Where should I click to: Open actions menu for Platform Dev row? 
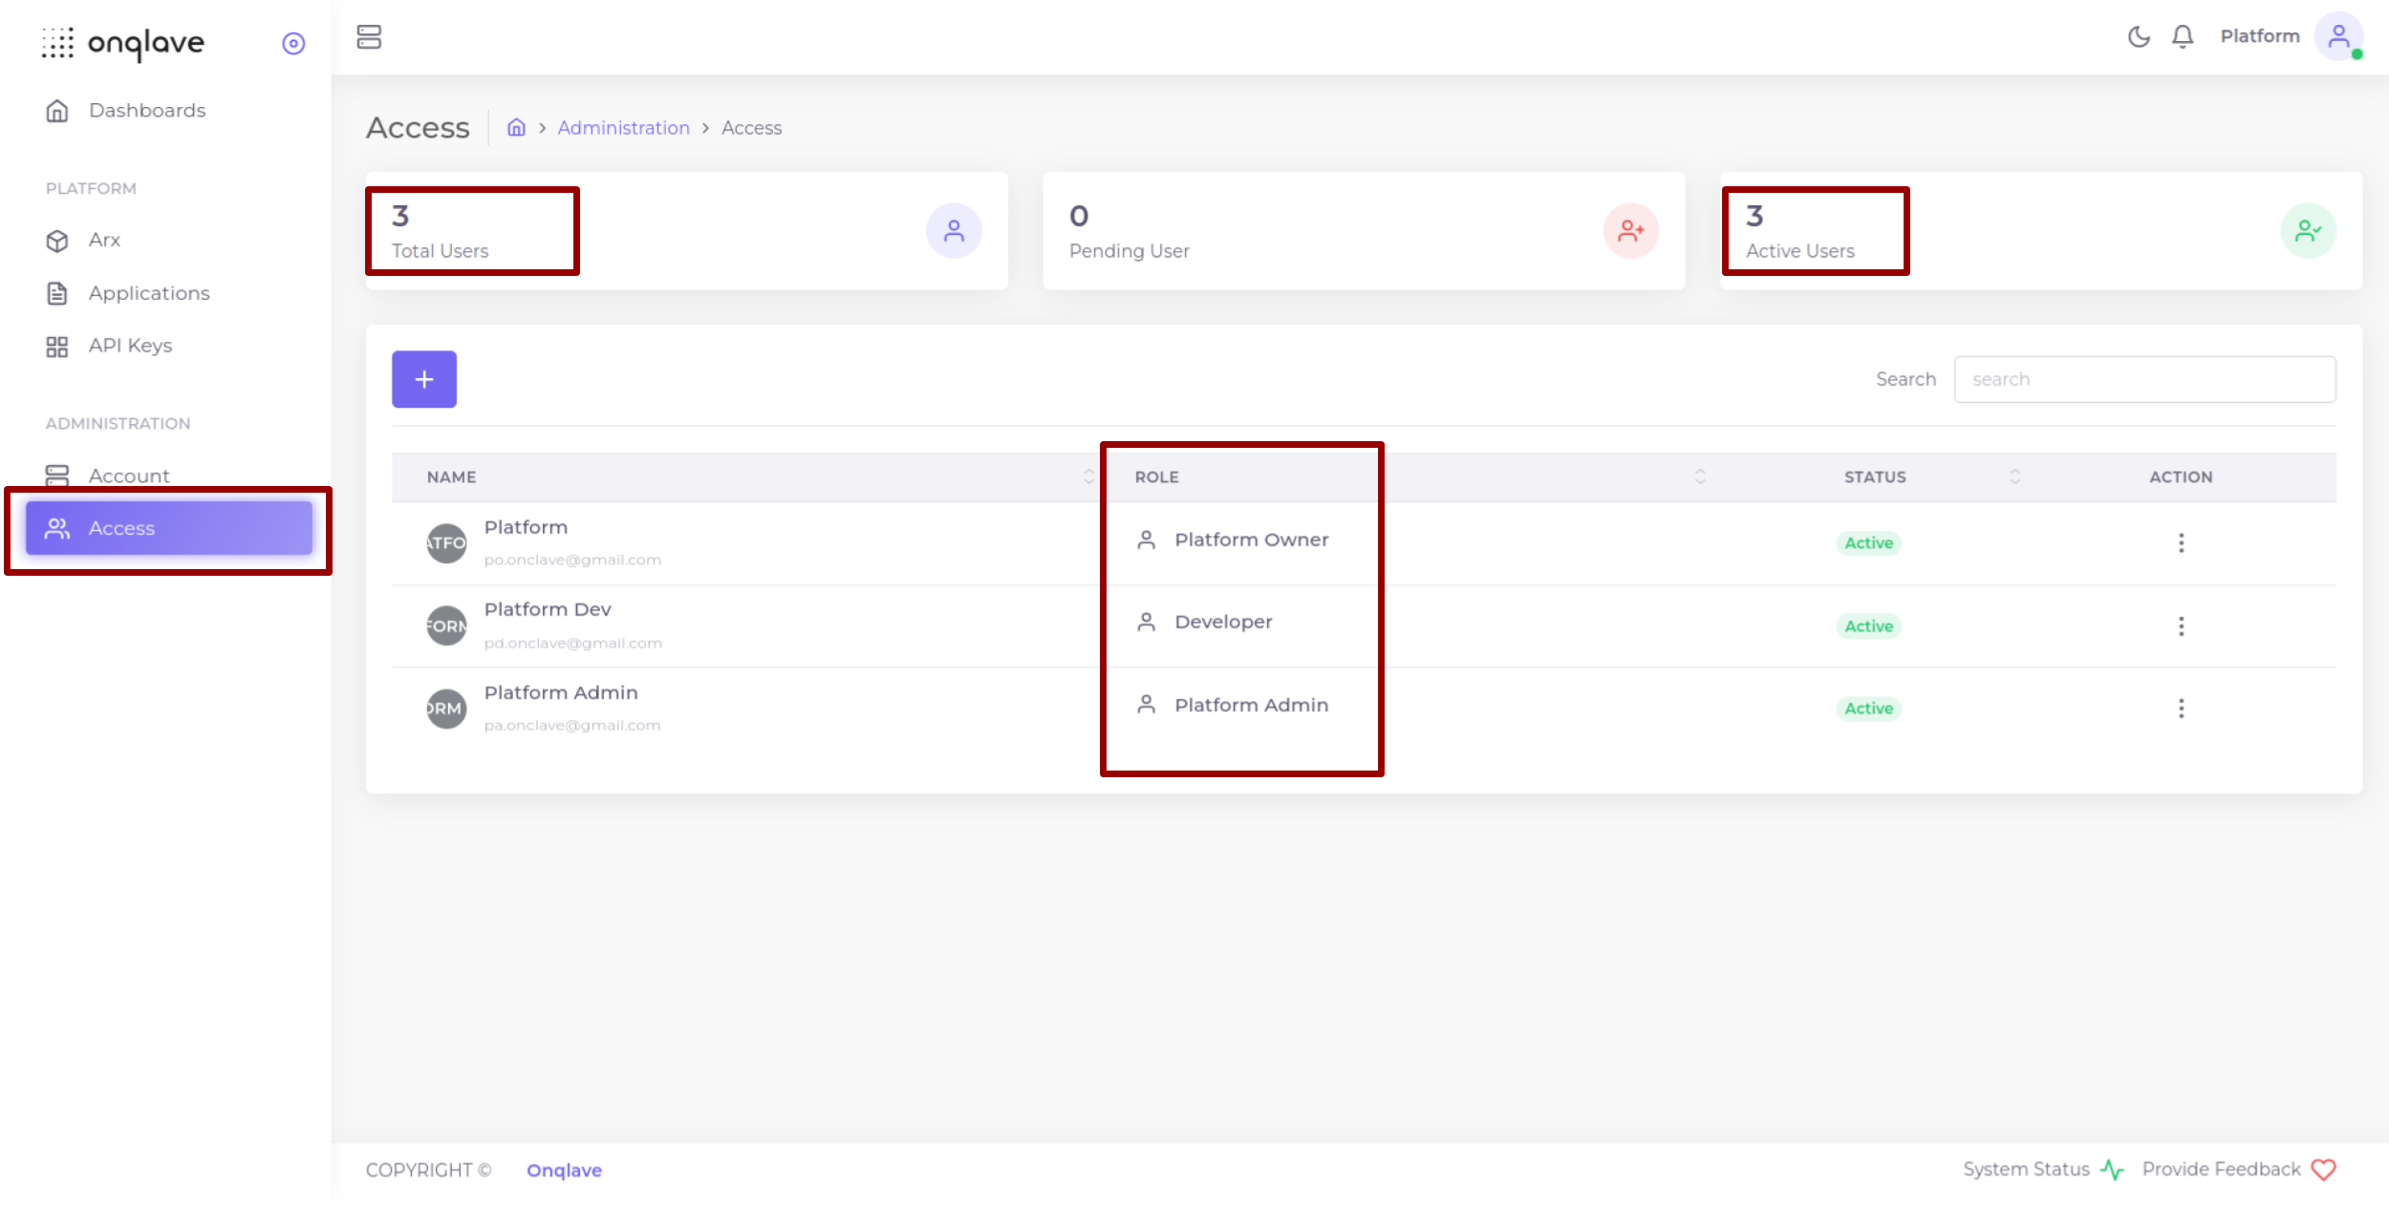coord(2181,626)
